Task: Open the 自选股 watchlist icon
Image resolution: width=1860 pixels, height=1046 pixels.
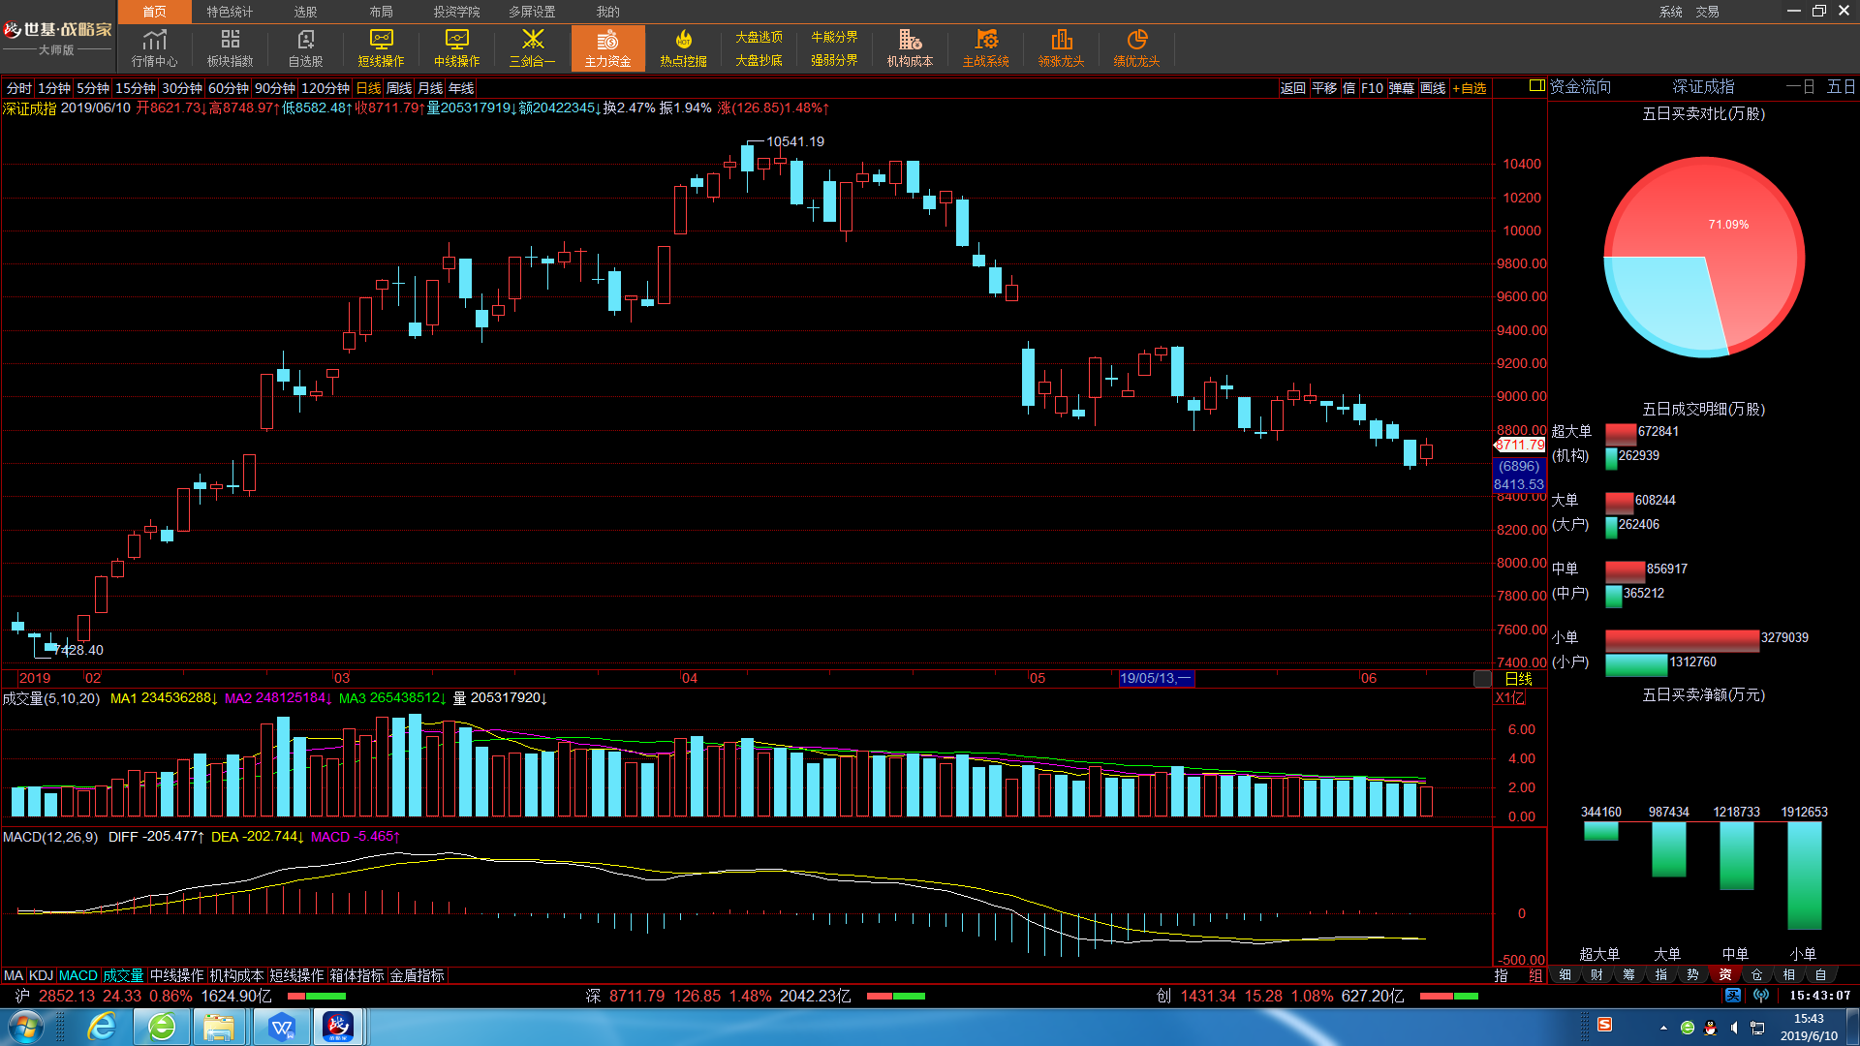Action: pos(305,47)
